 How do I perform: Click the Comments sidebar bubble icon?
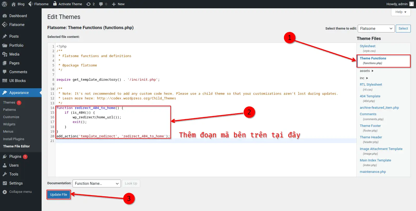5,72
